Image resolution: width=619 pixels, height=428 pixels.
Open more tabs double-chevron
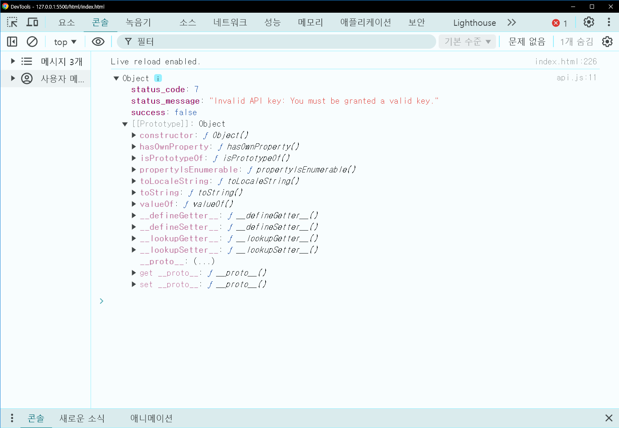[512, 23]
